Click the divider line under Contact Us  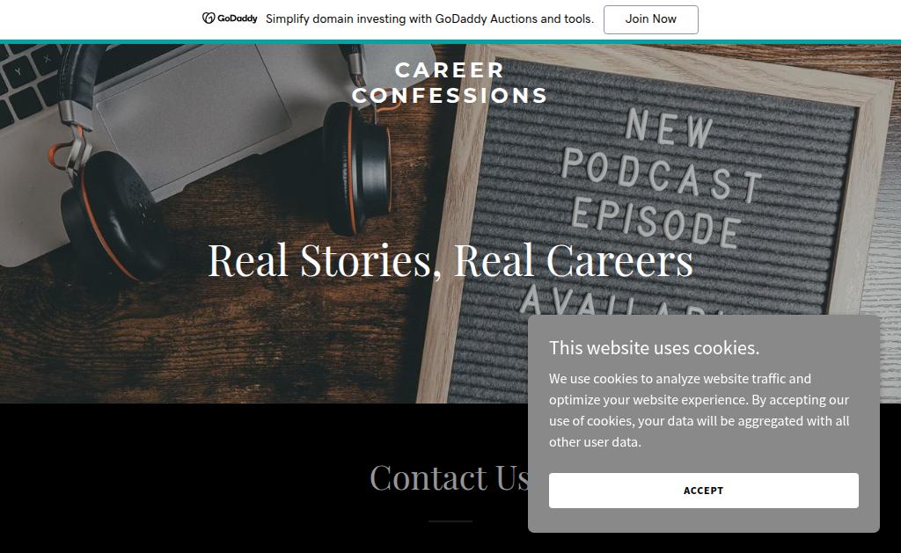[450, 521]
